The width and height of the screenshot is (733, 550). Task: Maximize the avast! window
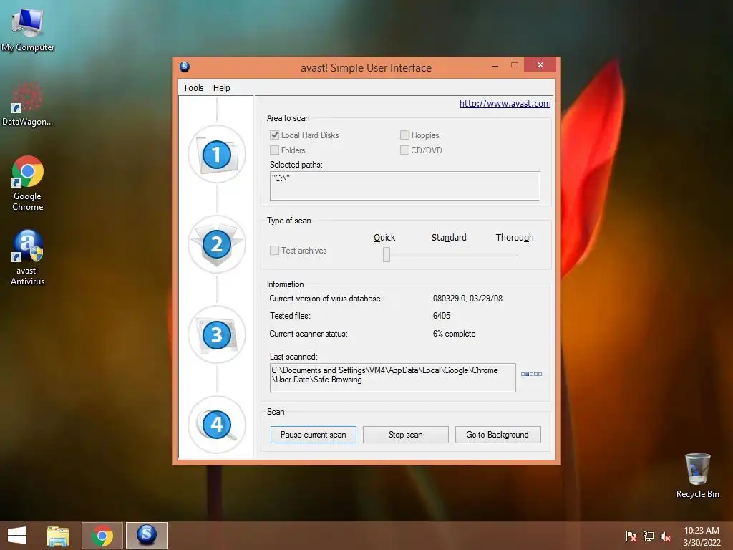(x=514, y=65)
